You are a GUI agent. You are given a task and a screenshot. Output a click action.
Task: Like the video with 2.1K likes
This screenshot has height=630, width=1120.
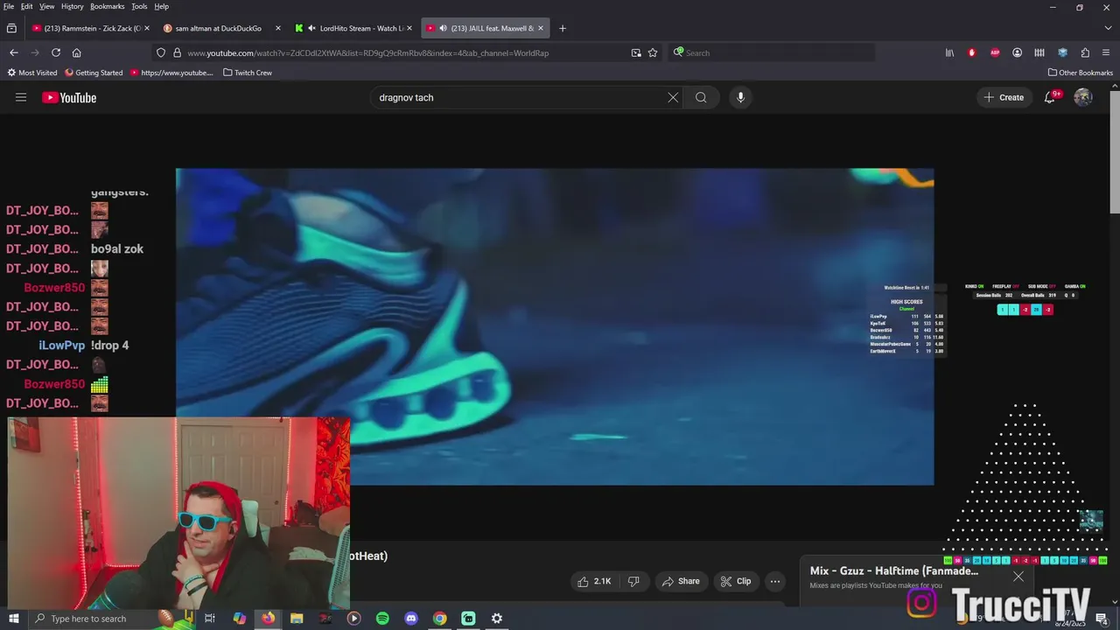coord(595,581)
